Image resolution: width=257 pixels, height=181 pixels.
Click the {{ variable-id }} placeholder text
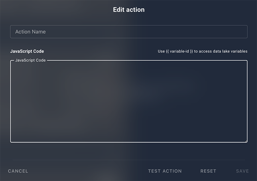[179, 51]
